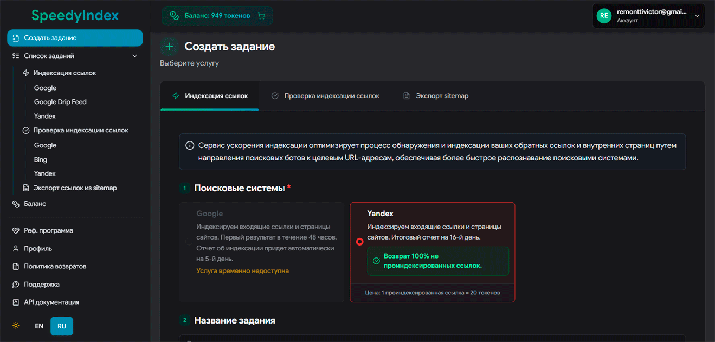Open the Индексация ссылок sidebar section

point(66,73)
